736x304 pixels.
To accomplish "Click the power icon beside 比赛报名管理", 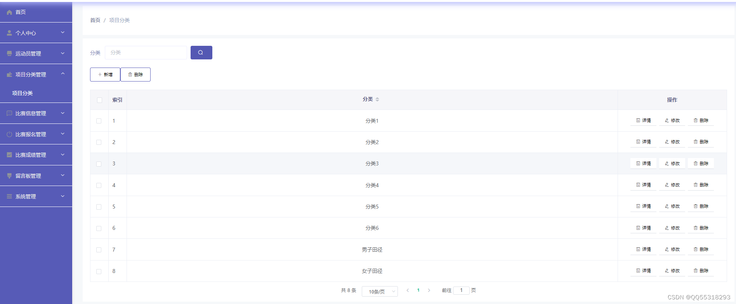I will (x=9, y=134).
